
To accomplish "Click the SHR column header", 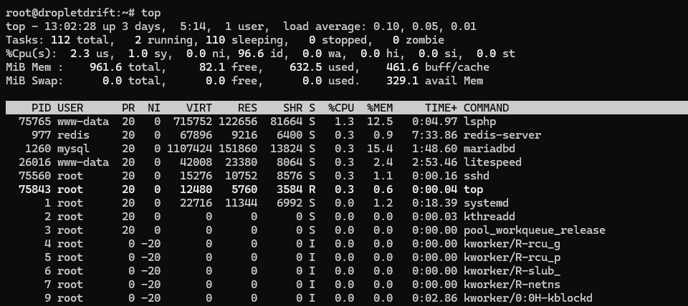I will click(292, 108).
